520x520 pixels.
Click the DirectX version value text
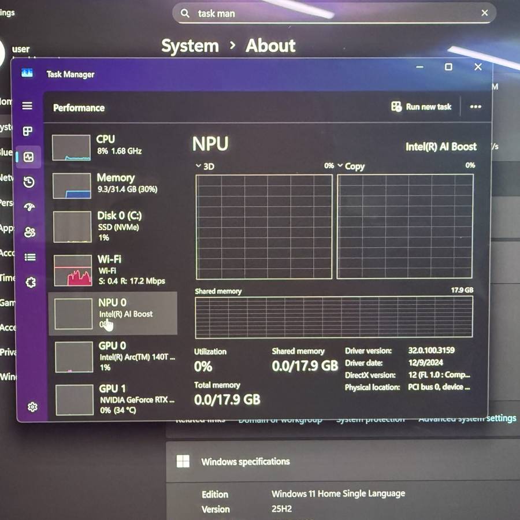(439, 375)
